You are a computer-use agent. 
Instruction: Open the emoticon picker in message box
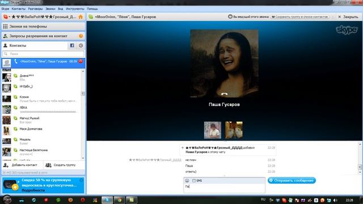click(x=187, y=181)
